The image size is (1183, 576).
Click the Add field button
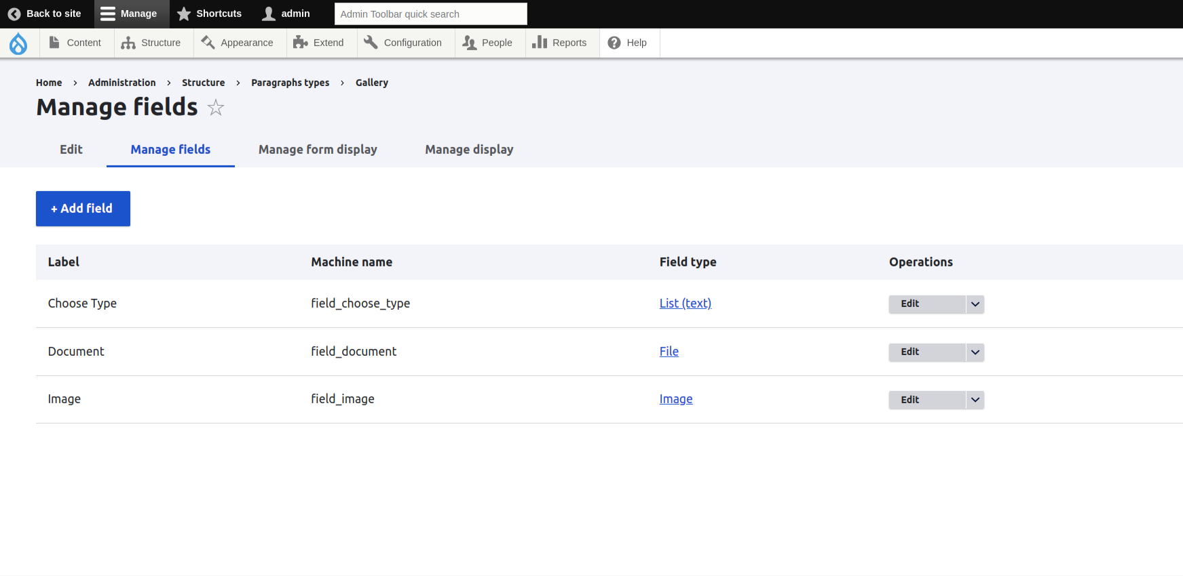pos(83,209)
